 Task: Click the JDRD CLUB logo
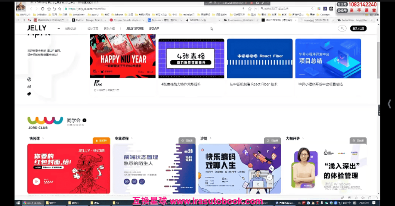pyautogui.click(x=45, y=123)
